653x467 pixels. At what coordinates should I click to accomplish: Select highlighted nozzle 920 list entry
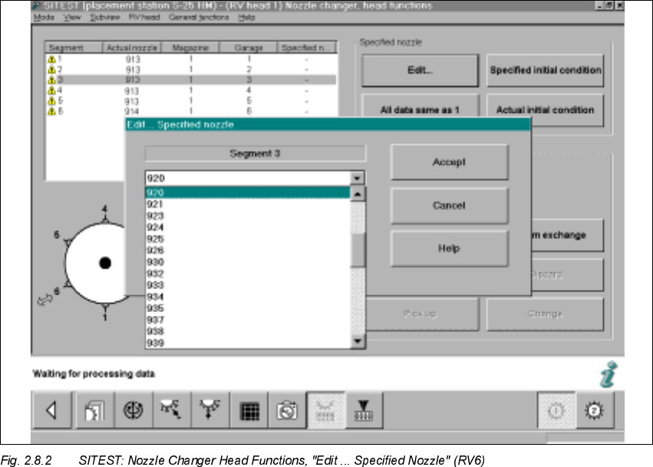[248, 192]
